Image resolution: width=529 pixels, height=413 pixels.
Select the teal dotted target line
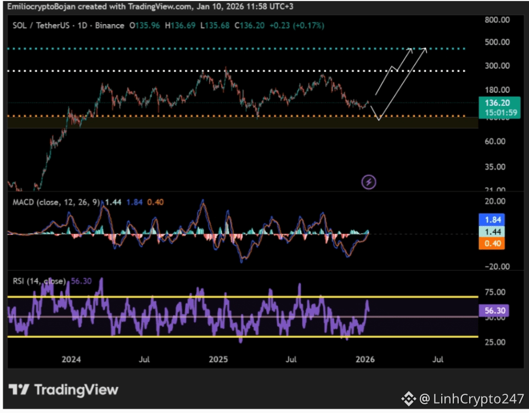[x=165, y=49]
